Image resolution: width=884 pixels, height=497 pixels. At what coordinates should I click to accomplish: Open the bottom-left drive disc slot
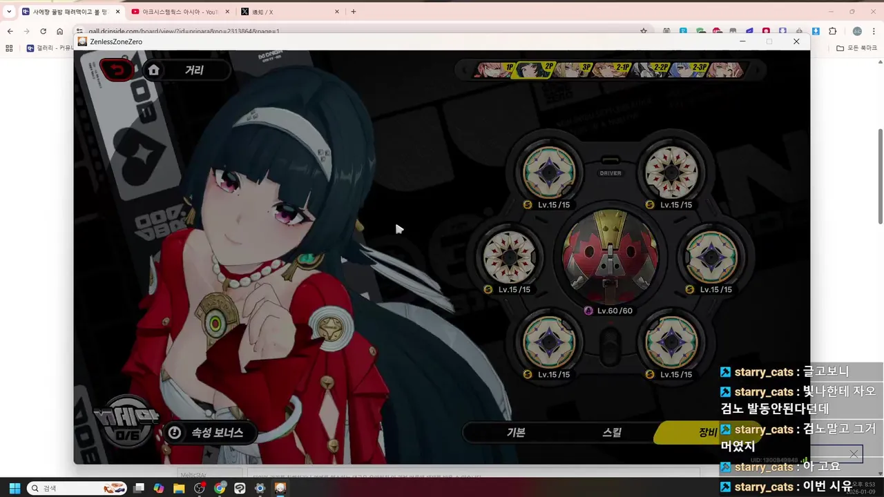pyautogui.click(x=549, y=342)
